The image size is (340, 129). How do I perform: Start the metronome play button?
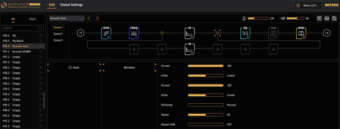298,5
